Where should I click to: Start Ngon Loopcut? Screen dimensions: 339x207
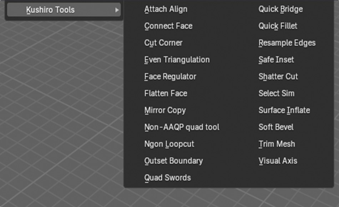(x=168, y=144)
